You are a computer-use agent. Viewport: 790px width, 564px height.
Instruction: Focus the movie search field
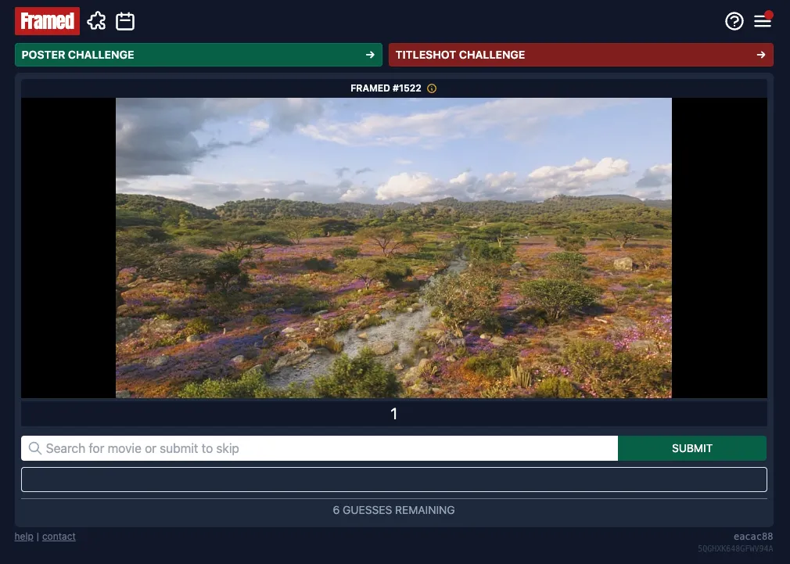(x=319, y=448)
